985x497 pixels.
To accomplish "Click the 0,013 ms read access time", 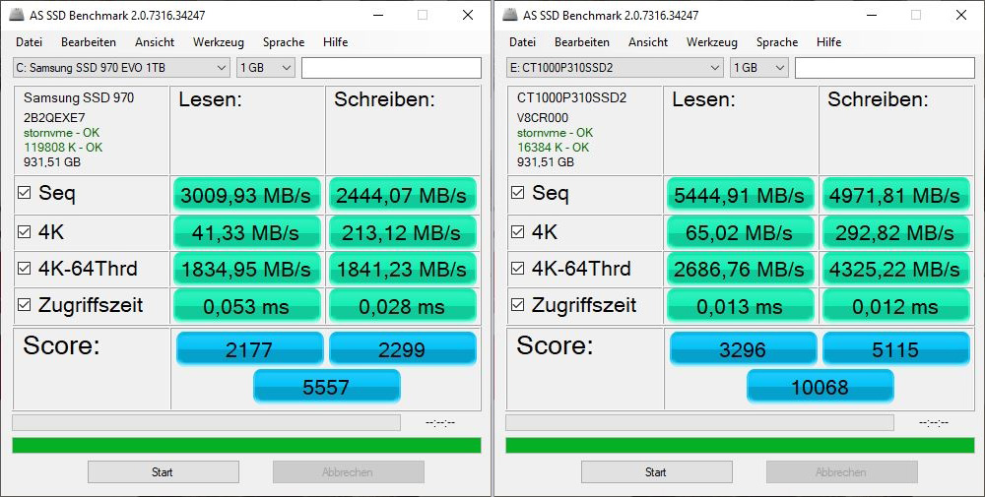I will 740,306.
